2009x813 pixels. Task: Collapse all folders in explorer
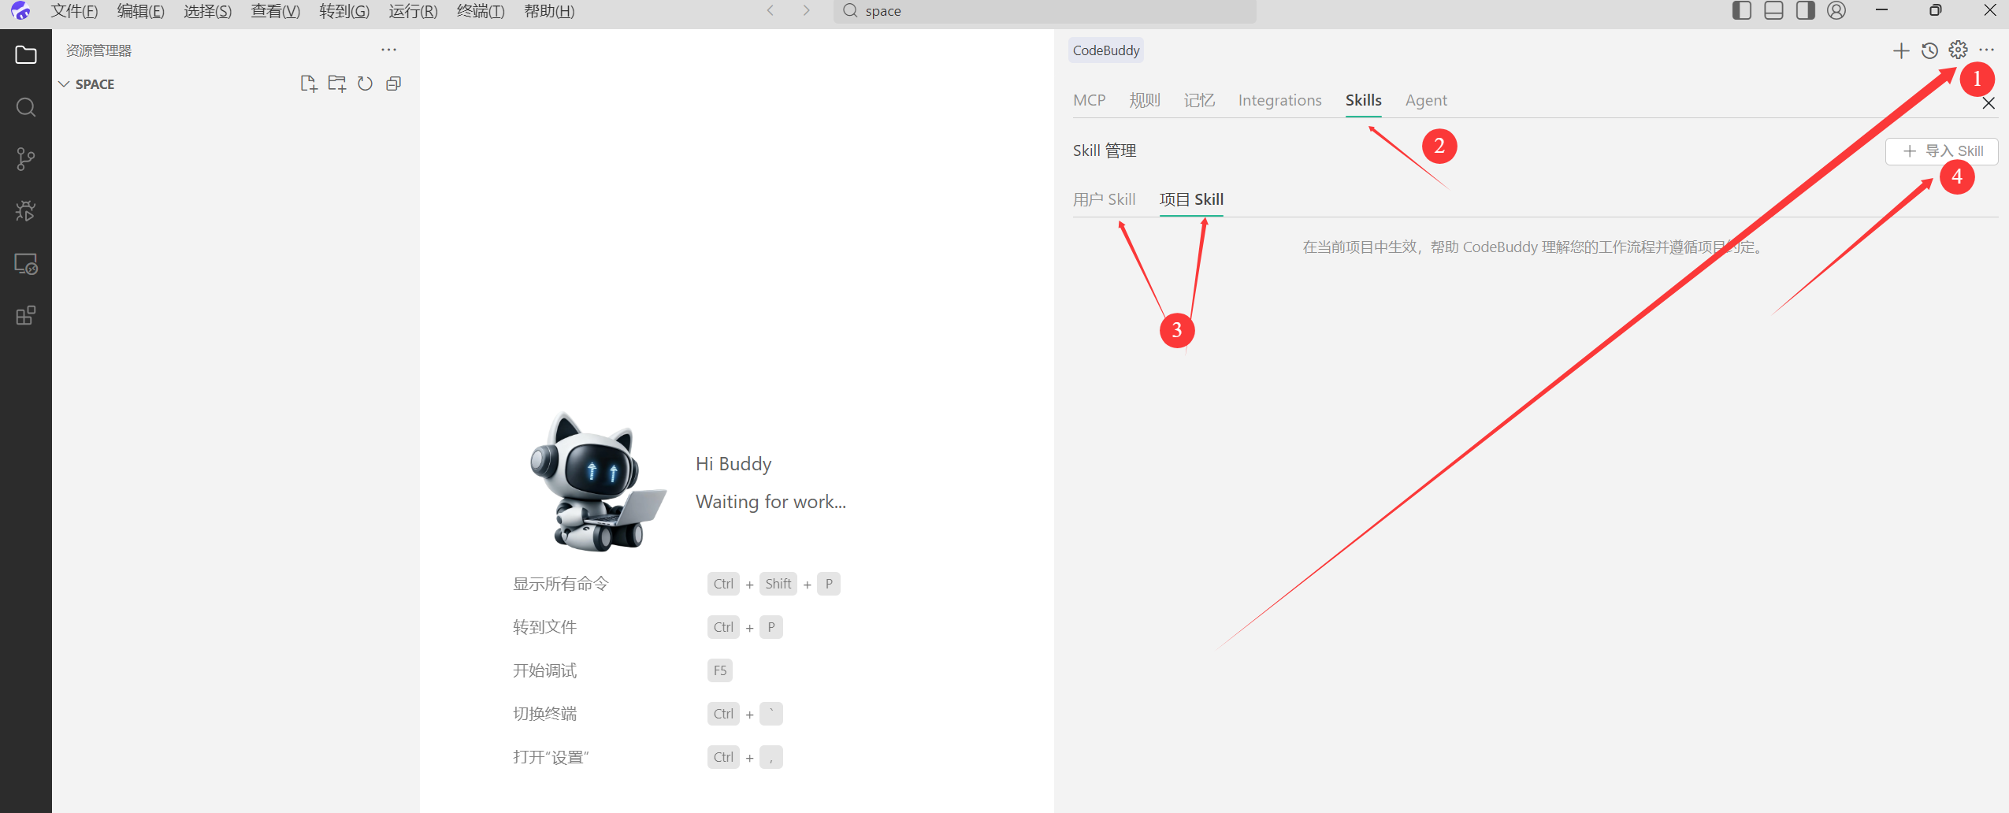[394, 84]
